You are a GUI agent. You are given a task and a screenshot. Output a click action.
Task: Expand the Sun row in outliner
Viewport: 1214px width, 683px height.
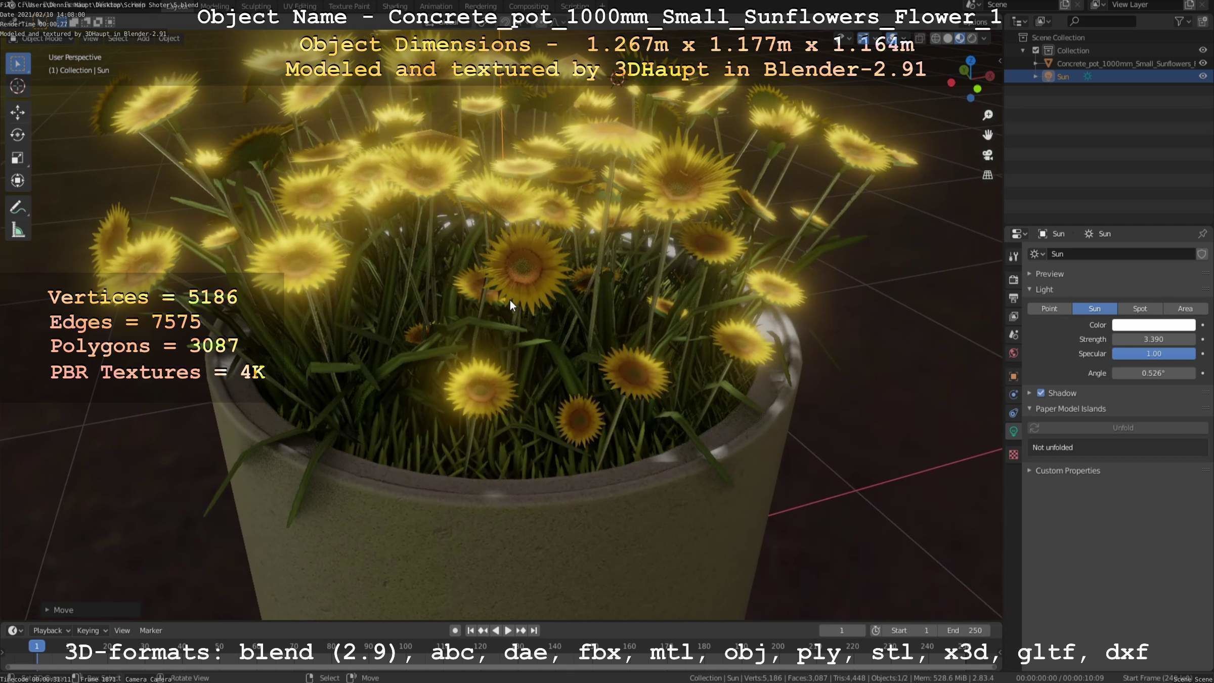pos(1035,76)
